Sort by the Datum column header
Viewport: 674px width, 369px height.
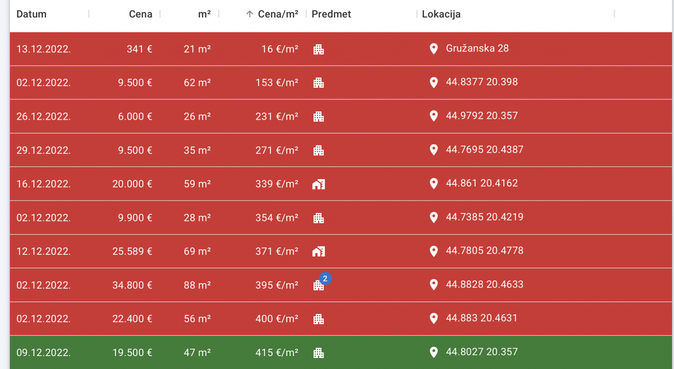click(31, 14)
